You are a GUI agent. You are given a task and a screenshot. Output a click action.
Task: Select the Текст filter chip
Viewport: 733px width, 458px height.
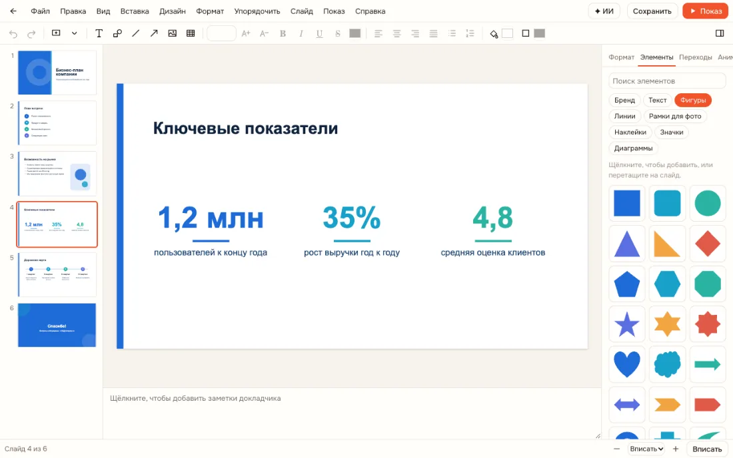point(657,100)
